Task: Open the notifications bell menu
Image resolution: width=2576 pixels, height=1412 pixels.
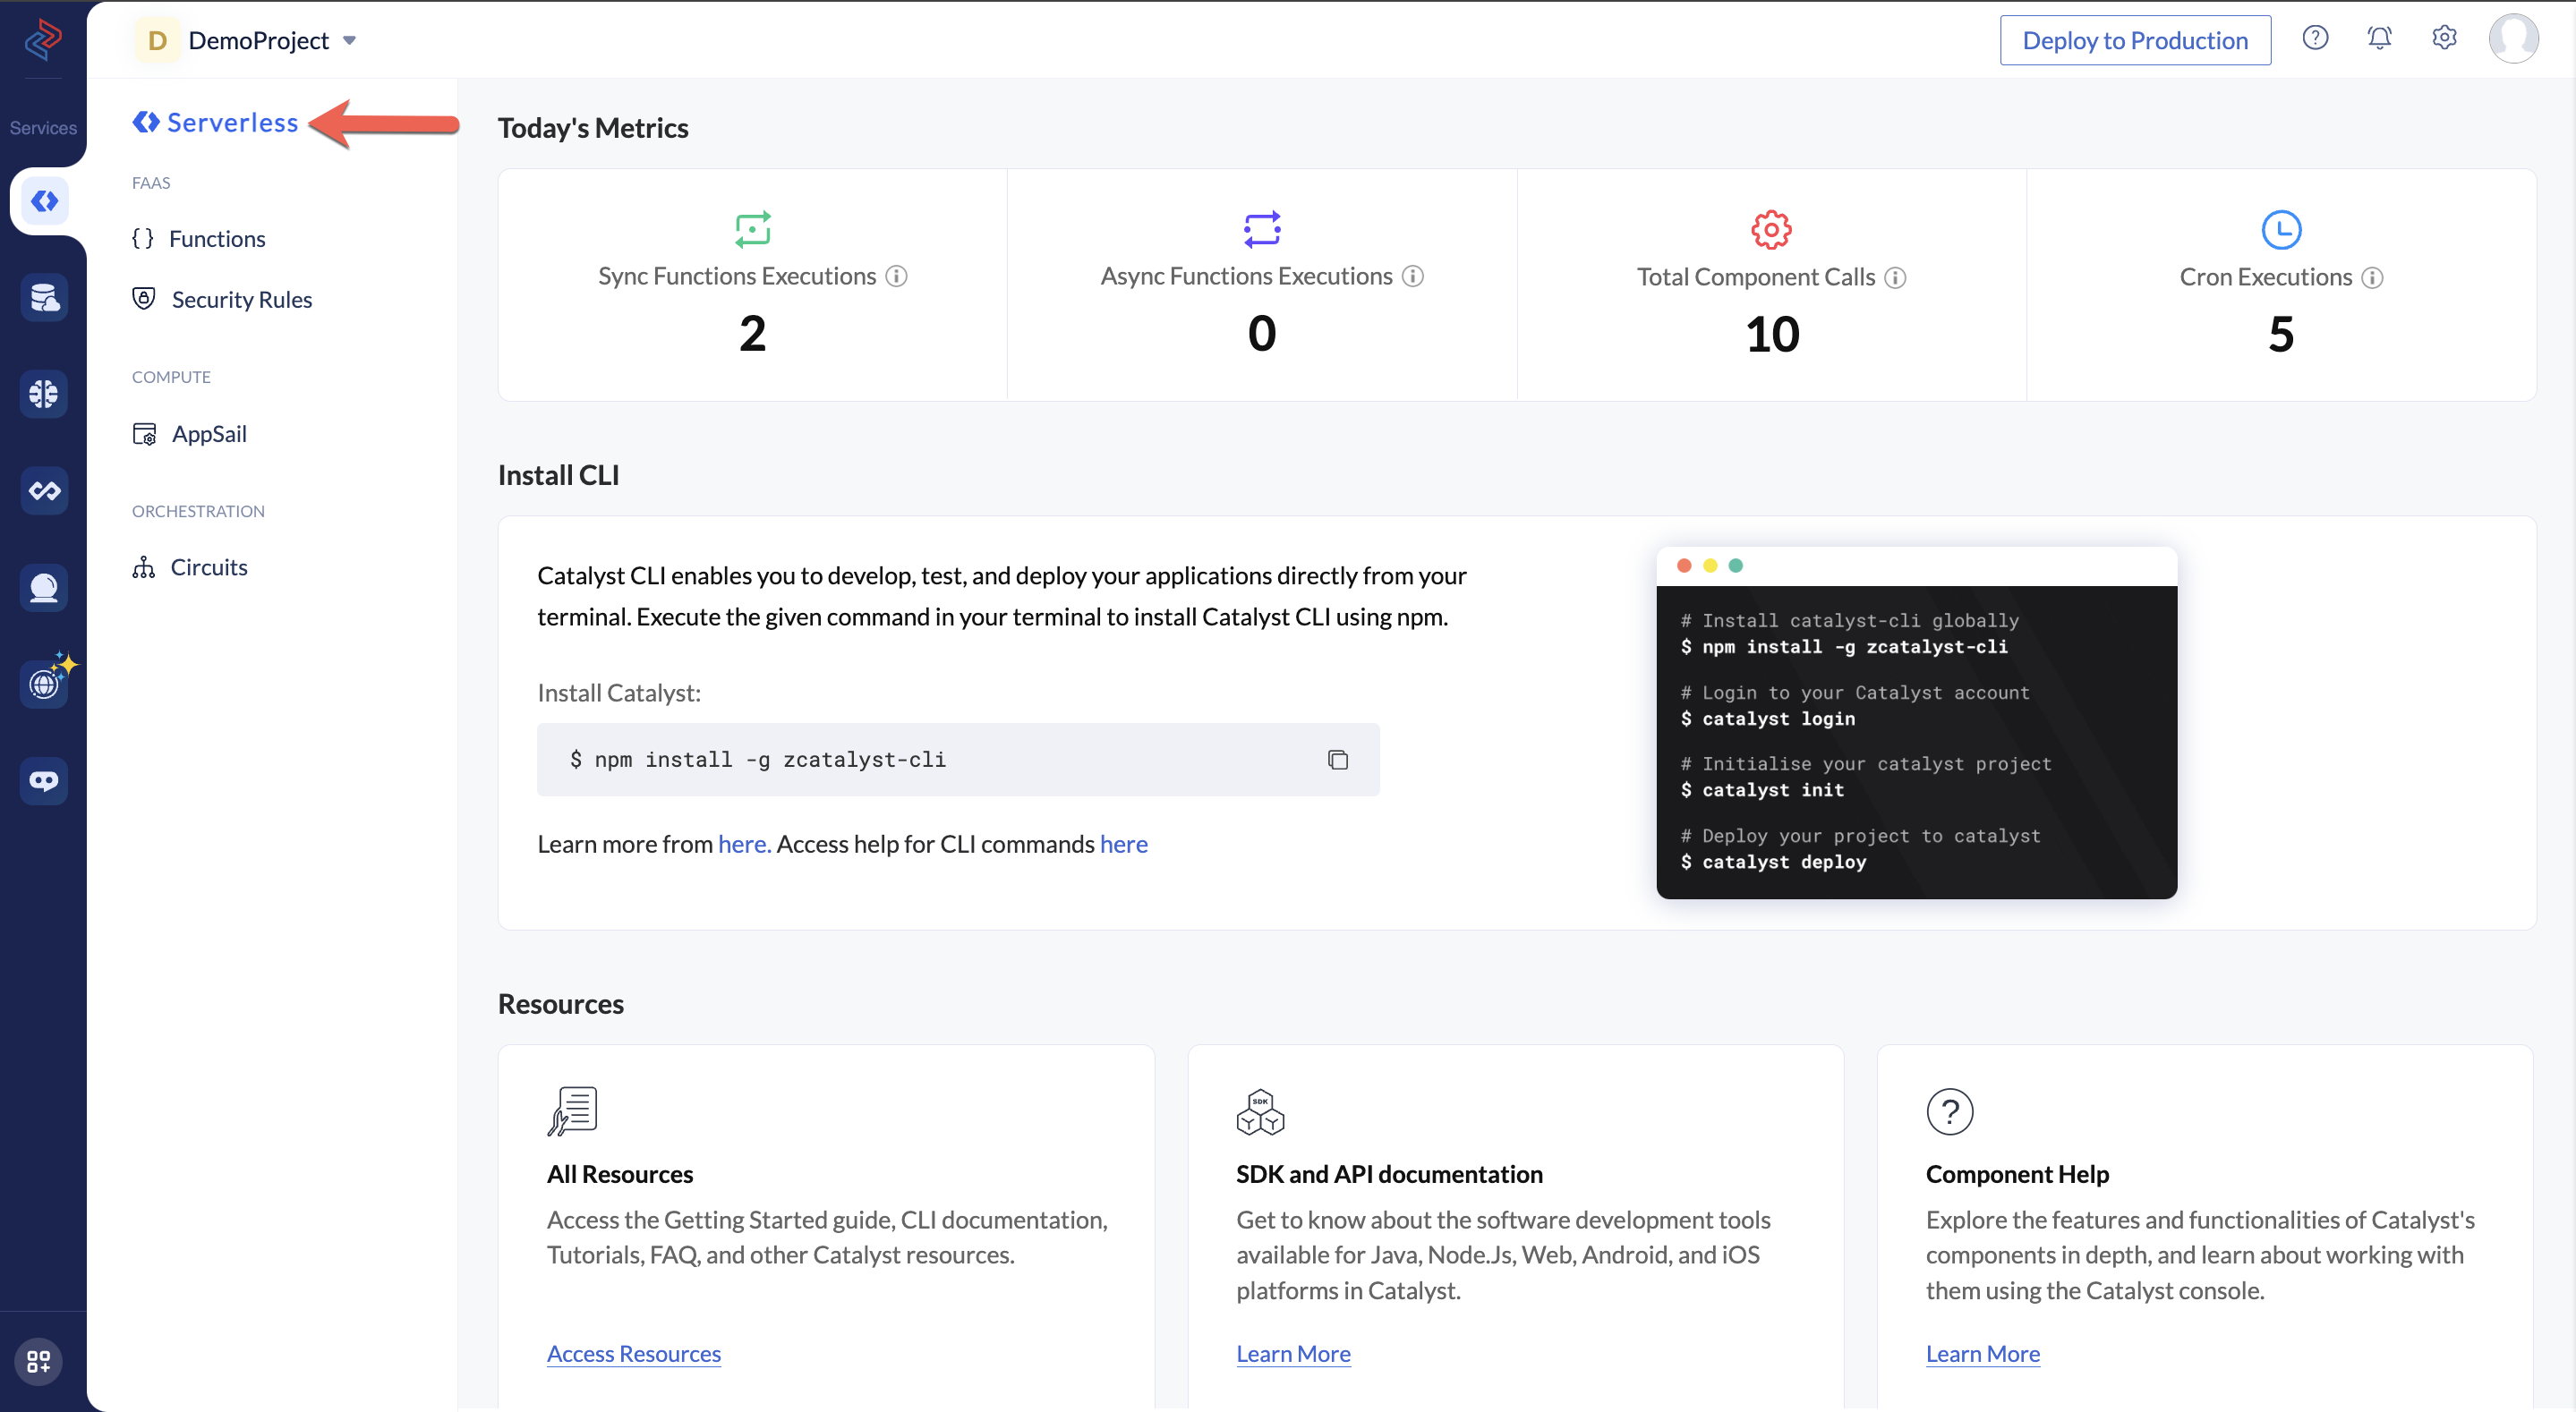Action: pyautogui.click(x=2381, y=38)
